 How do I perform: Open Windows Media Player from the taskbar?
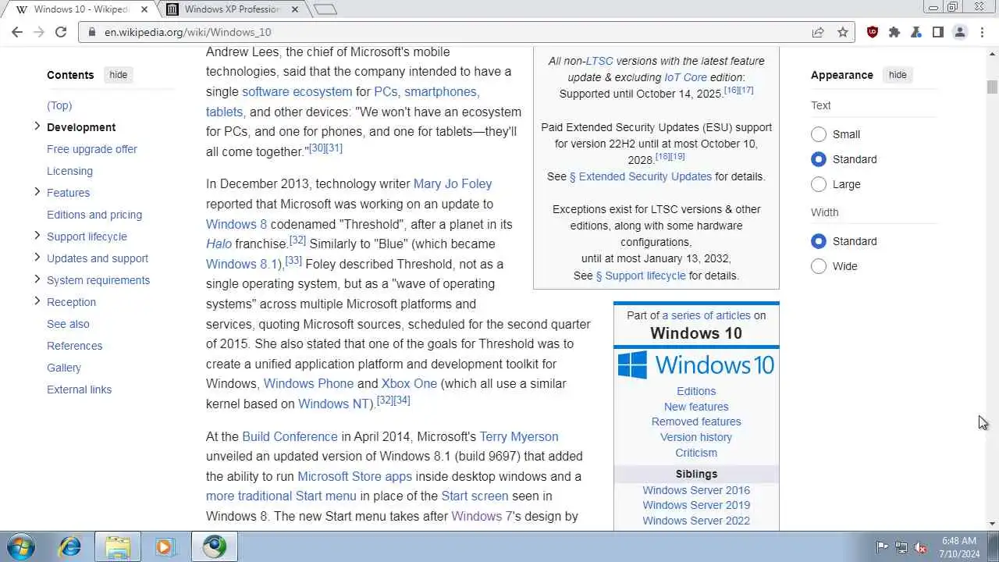click(x=165, y=546)
